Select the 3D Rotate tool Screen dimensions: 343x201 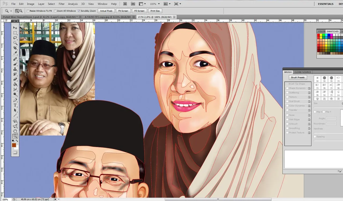15,121
